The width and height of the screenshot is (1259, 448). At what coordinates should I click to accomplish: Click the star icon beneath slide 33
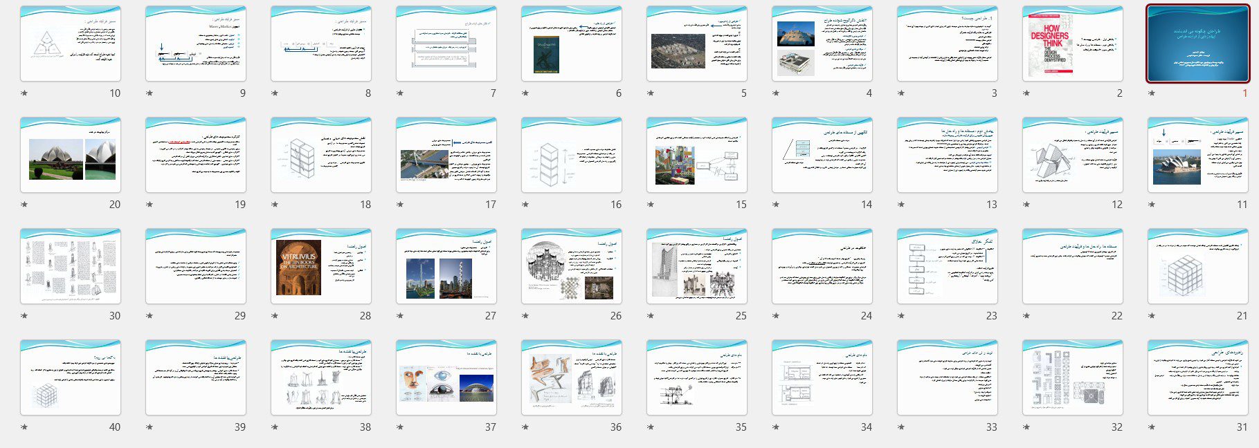tap(901, 427)
